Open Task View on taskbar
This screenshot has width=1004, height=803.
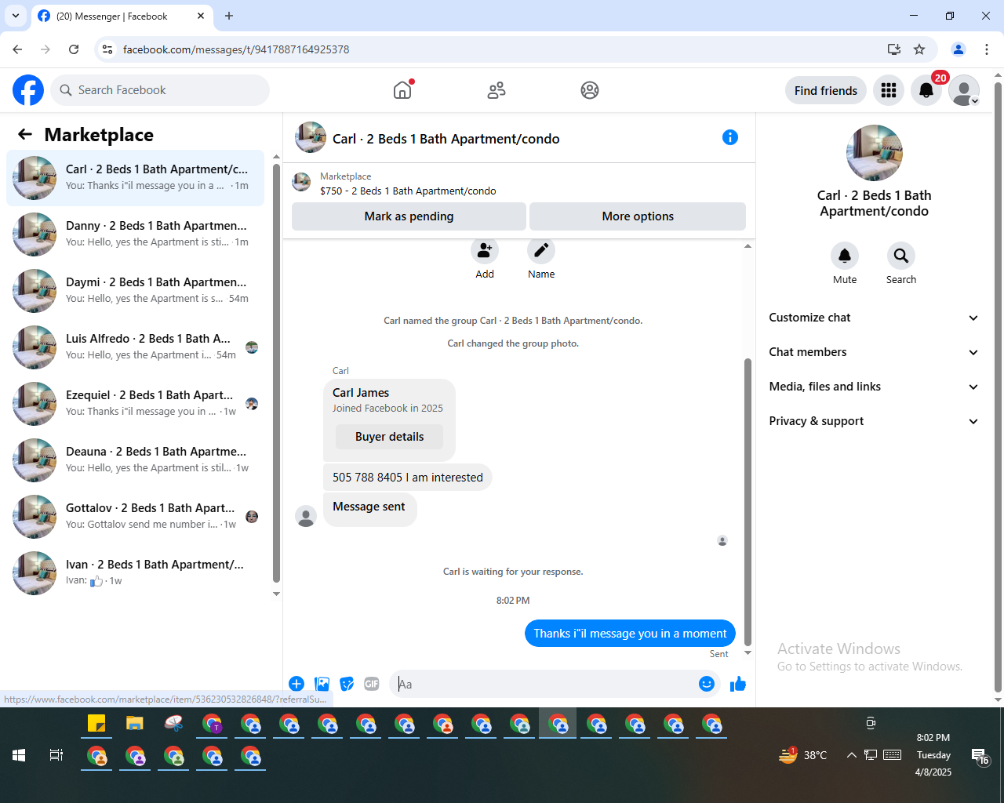tap(56, 755)
